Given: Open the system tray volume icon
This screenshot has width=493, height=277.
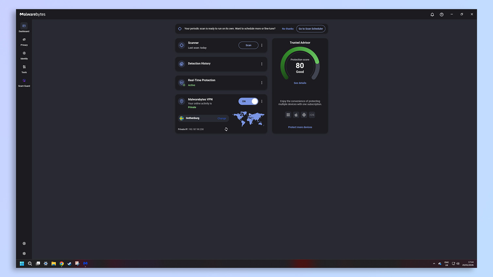Looking at the screenshot, I should pyautogui.click(x=458, y=264).
